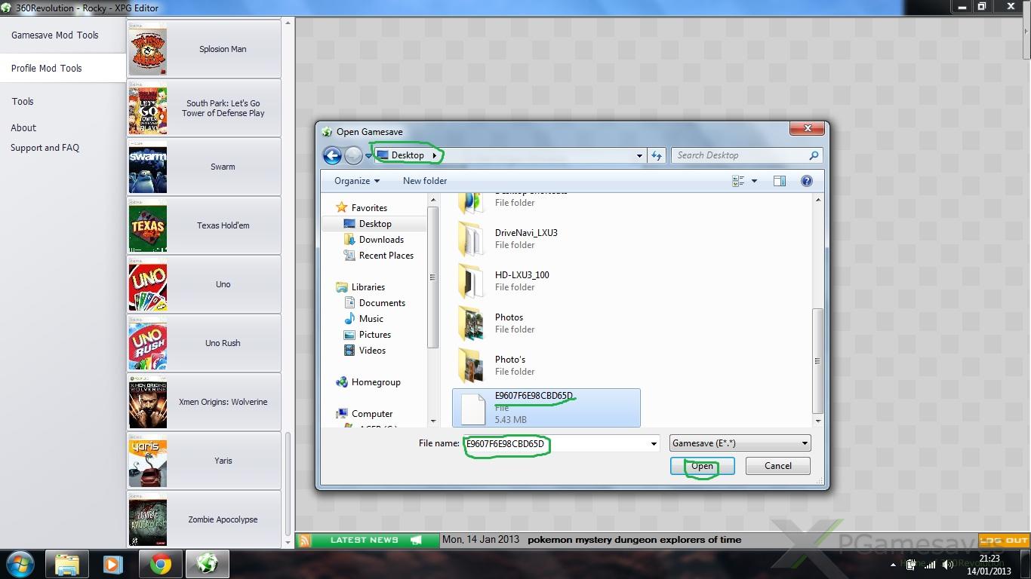The width and height of the screenshot is (1031, 579).
Task: Select the Uno Rush game thumbnail
Action: click(148, 343)
